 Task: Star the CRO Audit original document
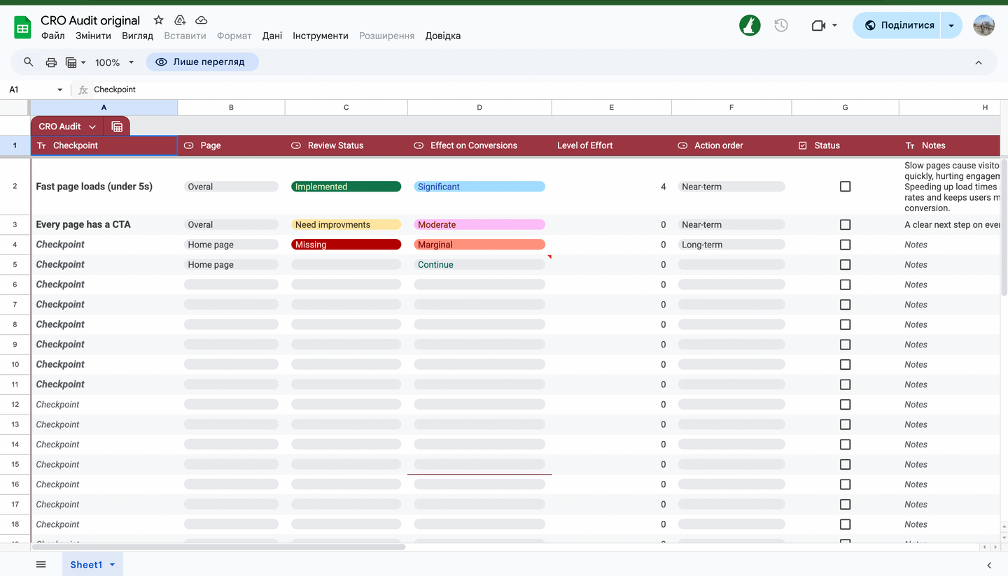point(158,20)
